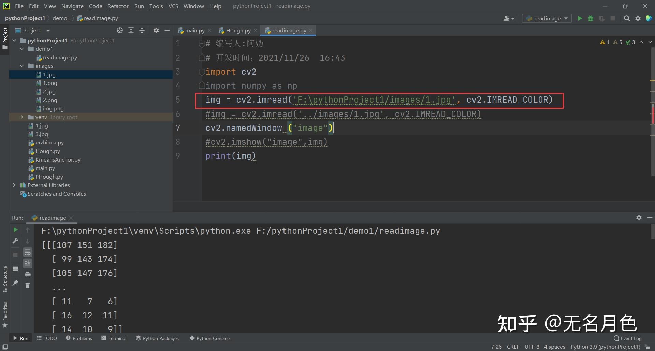The image size is (655, 351).
Task: Click the soft-wrap icon in Run panel
Action: (x=28, y=252)
